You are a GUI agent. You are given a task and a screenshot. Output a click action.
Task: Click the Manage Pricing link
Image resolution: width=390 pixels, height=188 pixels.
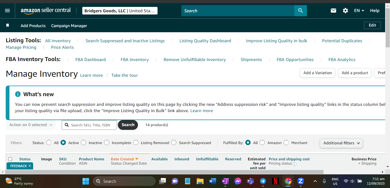[21, 47]
